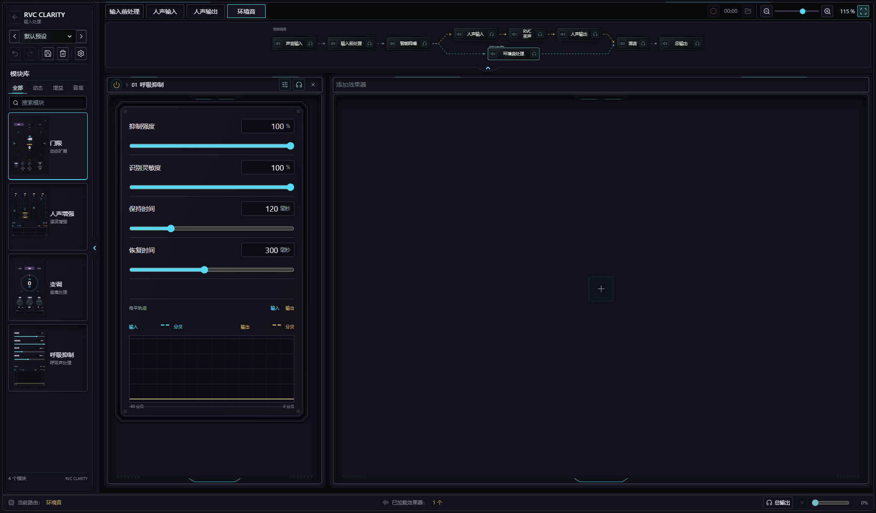Delete the preset with the trash icon
Viewport: 876px width, 513px height.
(x=63, y=53)
